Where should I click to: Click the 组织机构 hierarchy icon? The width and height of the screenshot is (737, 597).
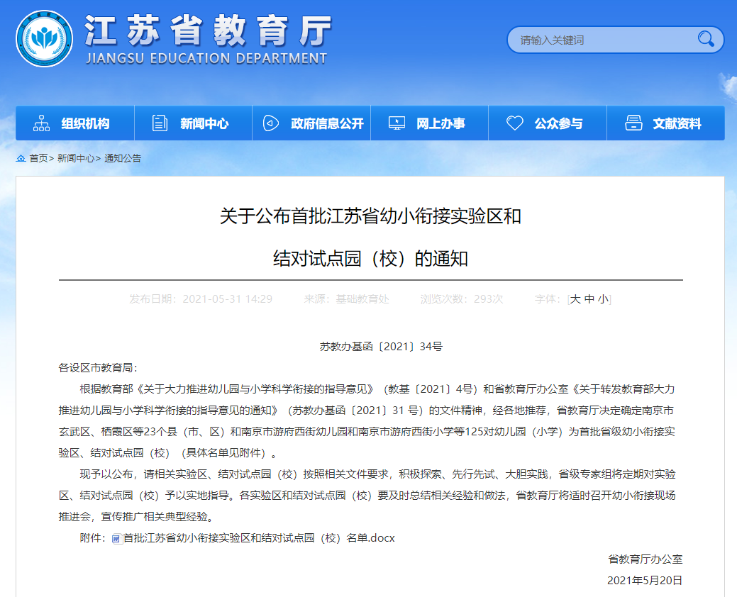(x=41, y=123)
